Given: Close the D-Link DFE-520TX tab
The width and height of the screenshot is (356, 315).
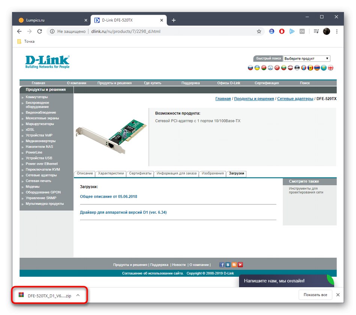Looking at the screenshot, I should pos(162,20).
